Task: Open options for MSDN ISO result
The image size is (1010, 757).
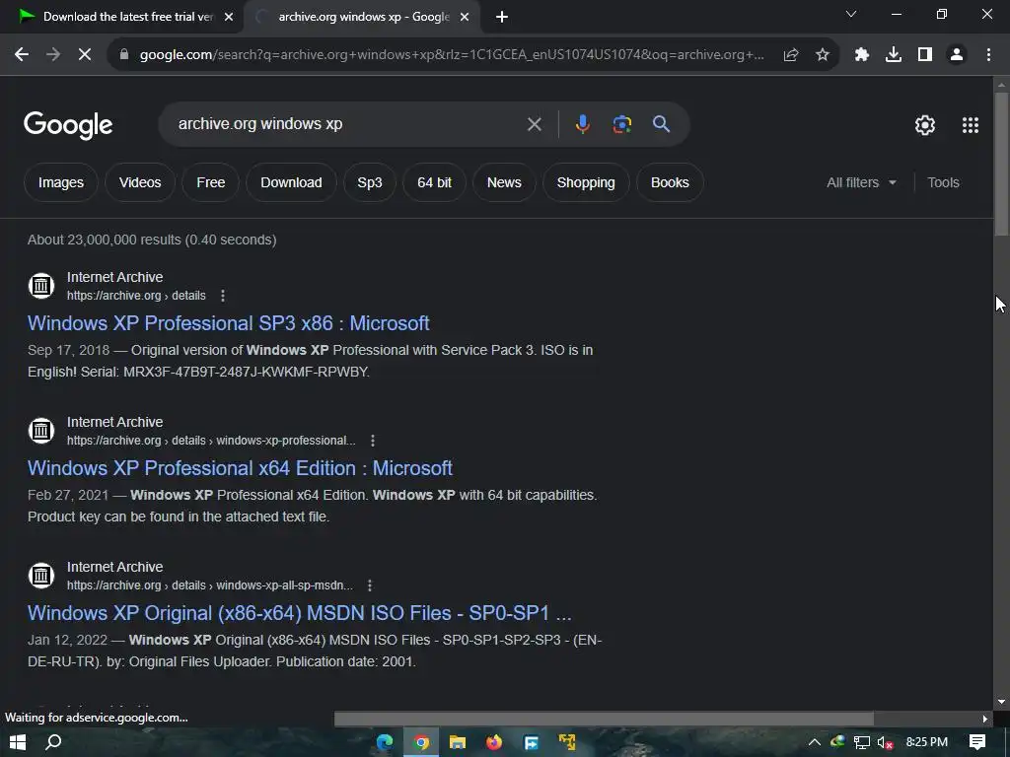Action: pos(369,585)
